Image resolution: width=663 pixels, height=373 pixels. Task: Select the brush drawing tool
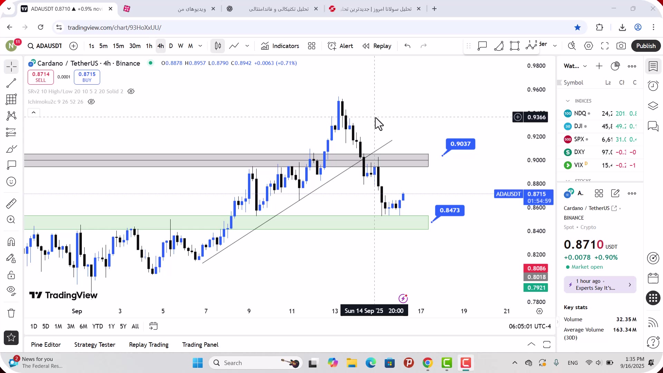pos(11,149)
